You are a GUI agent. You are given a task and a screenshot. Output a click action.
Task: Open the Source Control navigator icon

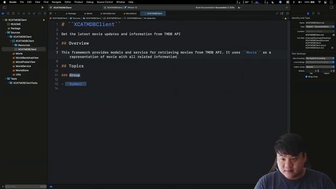click(x=8, y=13)
